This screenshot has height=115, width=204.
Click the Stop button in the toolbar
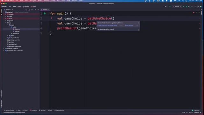click(192, 6)
